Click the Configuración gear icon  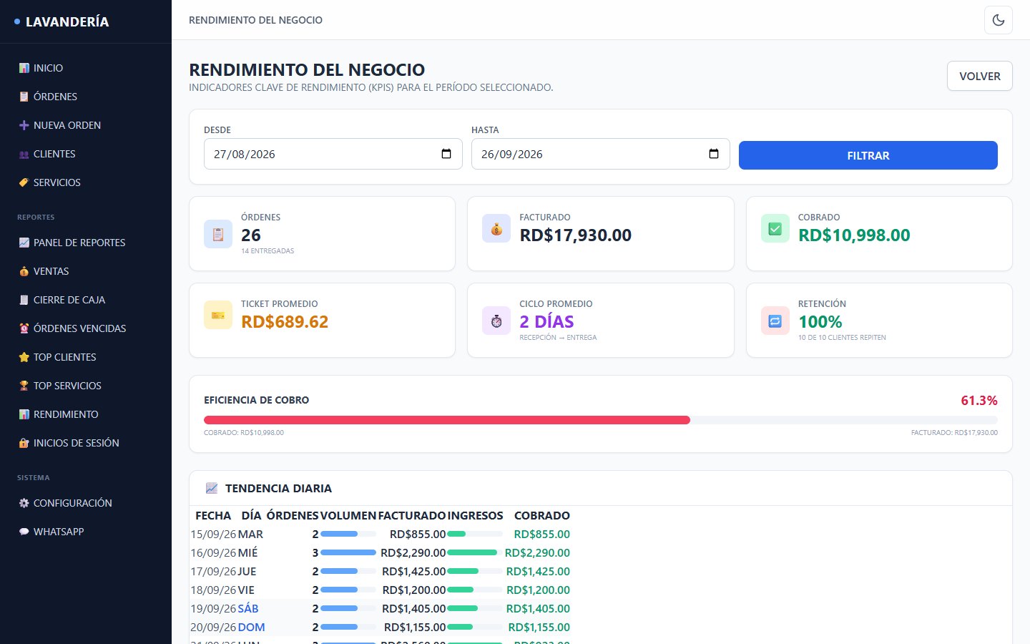click(x=24, y=503)
